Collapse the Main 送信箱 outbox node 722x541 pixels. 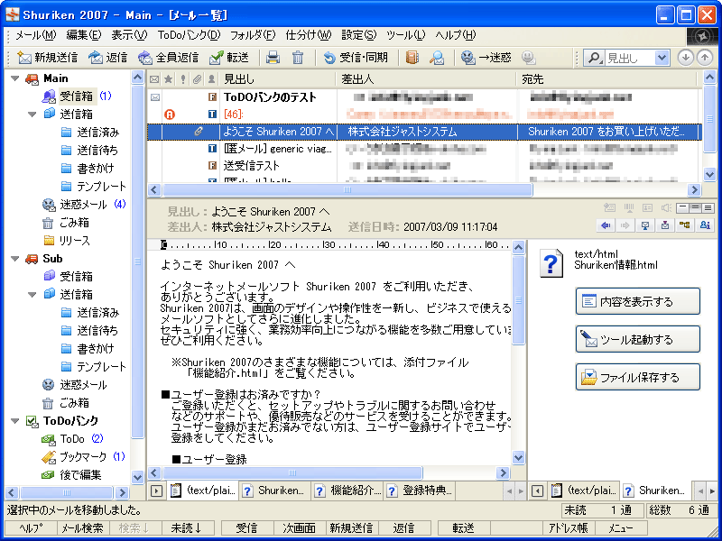pos(32,115)
